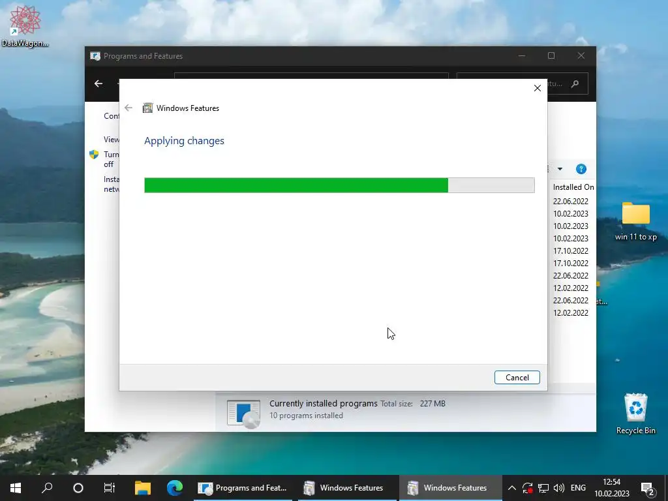Open clock showing 12:54 10.02.2023
Viewport: 668px width, 501px height.
[x=612, y=488]
